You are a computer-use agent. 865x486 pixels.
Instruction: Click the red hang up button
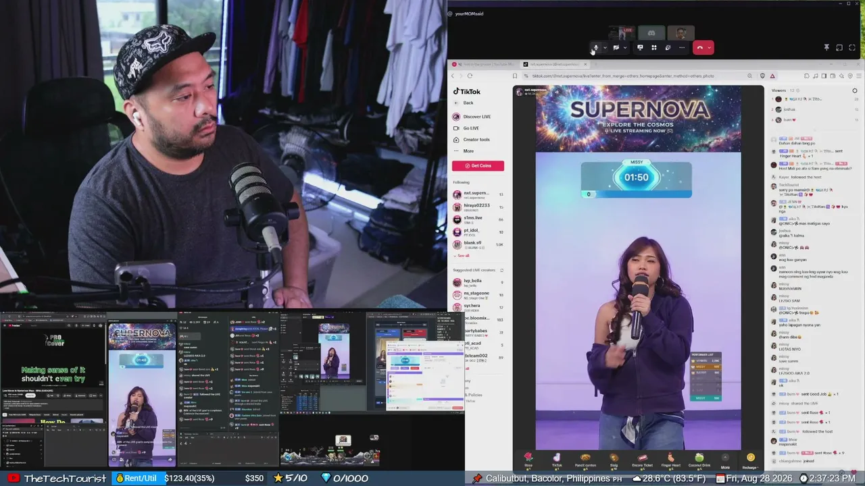pyautogui.click(x=700, y=48)
